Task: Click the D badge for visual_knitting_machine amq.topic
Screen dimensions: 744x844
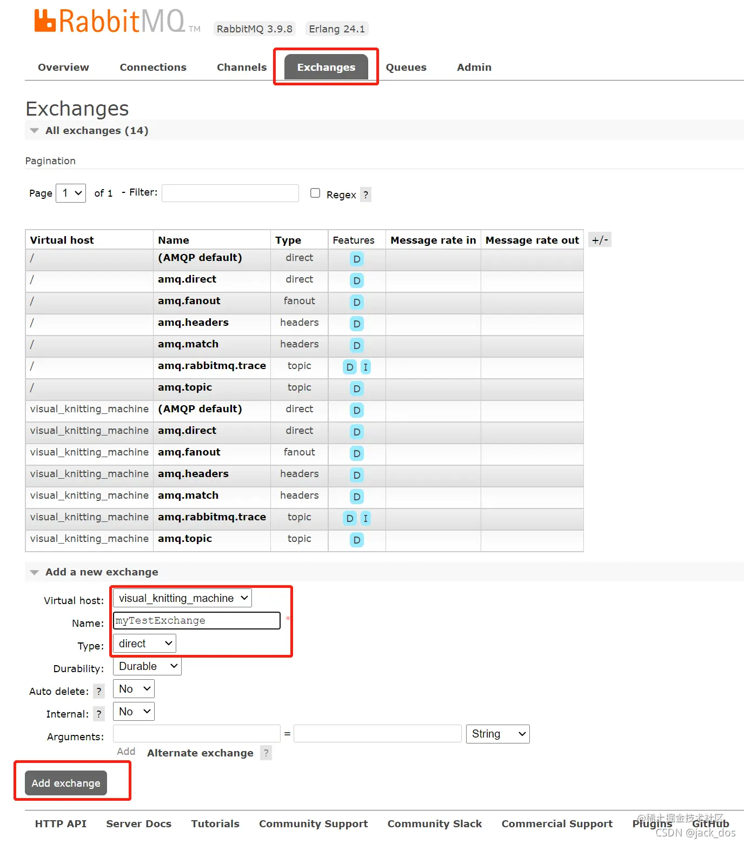Action: click(x=357, y=540)
